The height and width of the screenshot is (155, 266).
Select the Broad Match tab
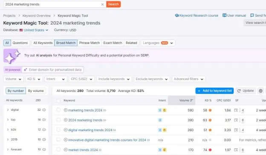pos(66,43)
